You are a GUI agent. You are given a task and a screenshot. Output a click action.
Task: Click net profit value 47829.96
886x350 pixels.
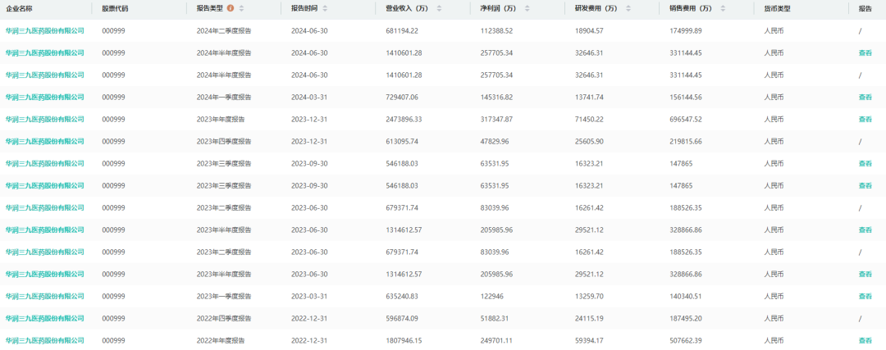click(495, 141)
